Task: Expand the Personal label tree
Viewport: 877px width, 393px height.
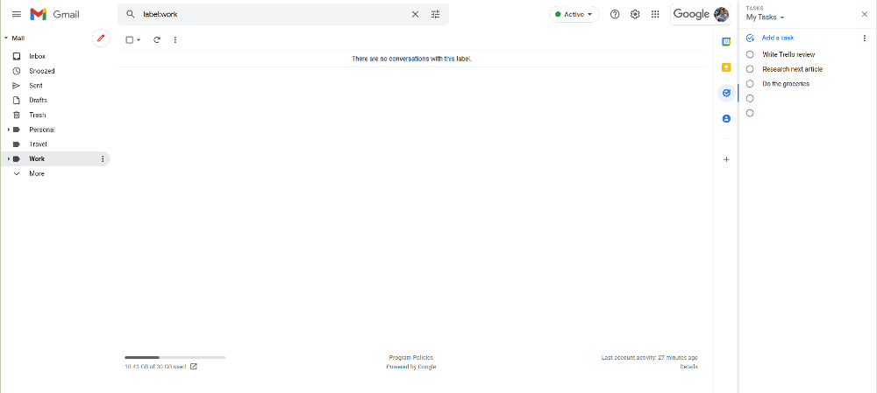Action: click(x=8, y=130)
